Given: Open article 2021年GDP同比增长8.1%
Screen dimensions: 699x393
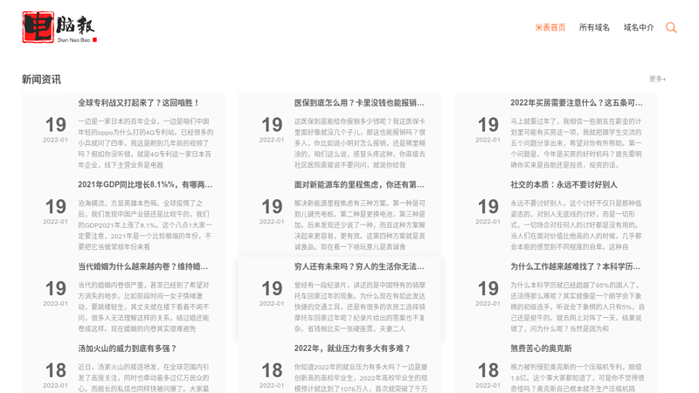Looking at the screenshot, I should click(145, 185).
